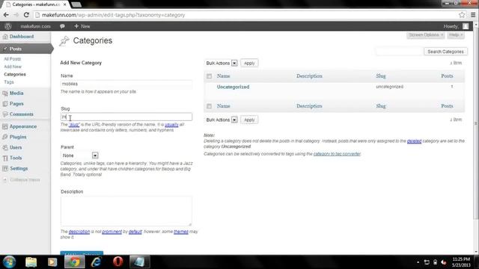Image resolution: width=479 pixels, height=269 pixels.
Task: Open the Settings menu
Action: click(19, 168)
